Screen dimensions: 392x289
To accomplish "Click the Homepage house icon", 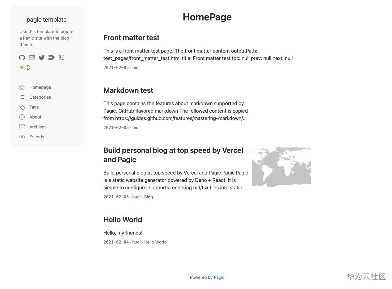I will point(22,87).
